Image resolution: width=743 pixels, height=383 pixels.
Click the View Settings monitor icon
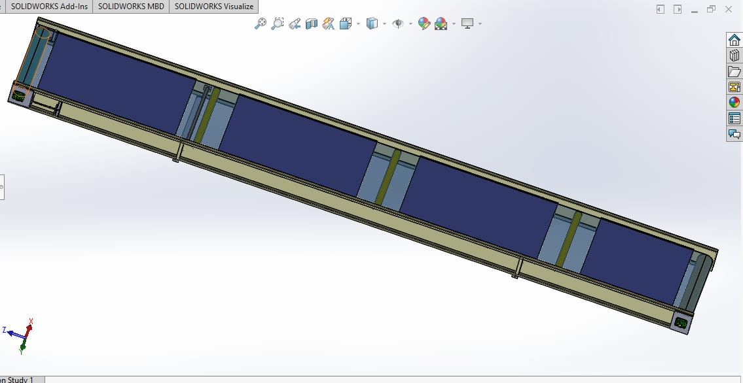click(x=467, y=23)
